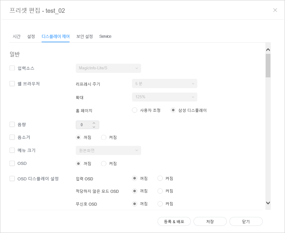Click the scrollbar down arrow
The height and width of the screenshot is (233, 285).
(268, 203)
